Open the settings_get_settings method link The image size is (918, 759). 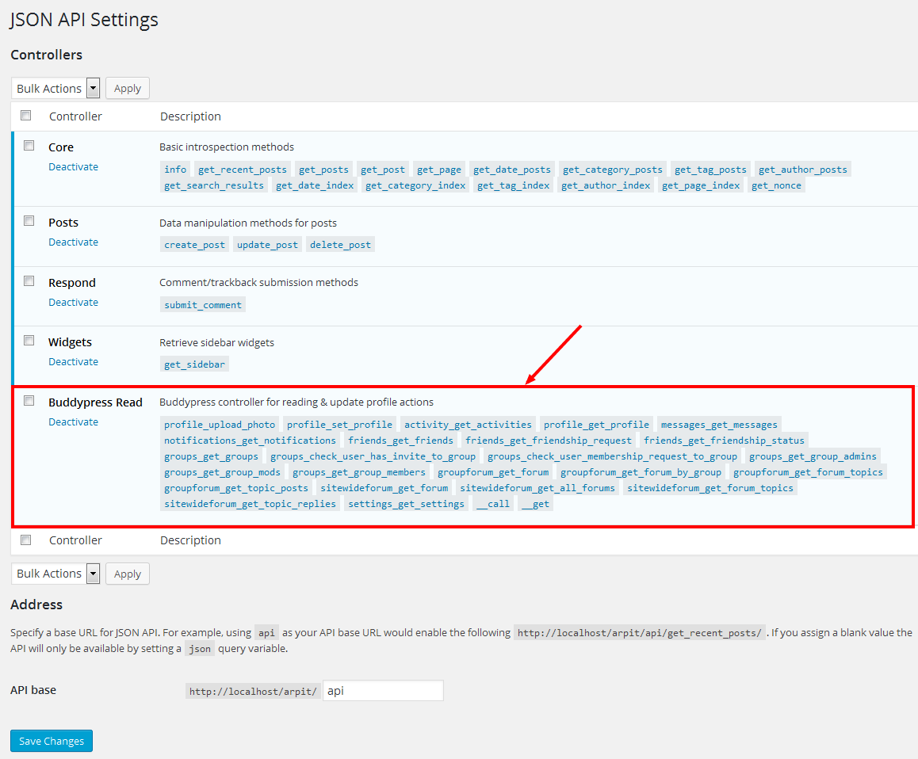click(x=407, y=503)
